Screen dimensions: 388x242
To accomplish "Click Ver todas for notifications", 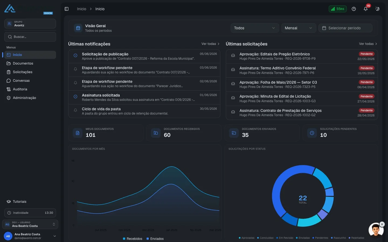I will 210,44.
